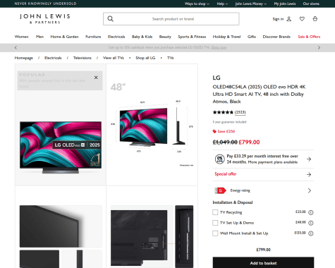Open the Discover Brands menu

coord(276,37)
